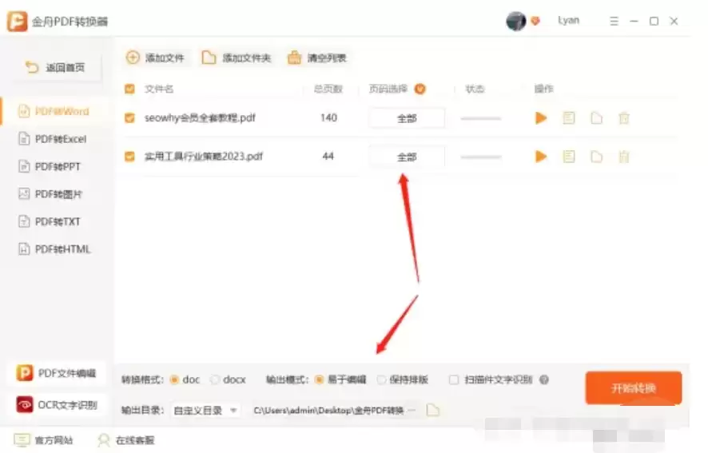Click 添加文件 to add files
The height and width of the screenshot is (453, 708).
[156, 58]
